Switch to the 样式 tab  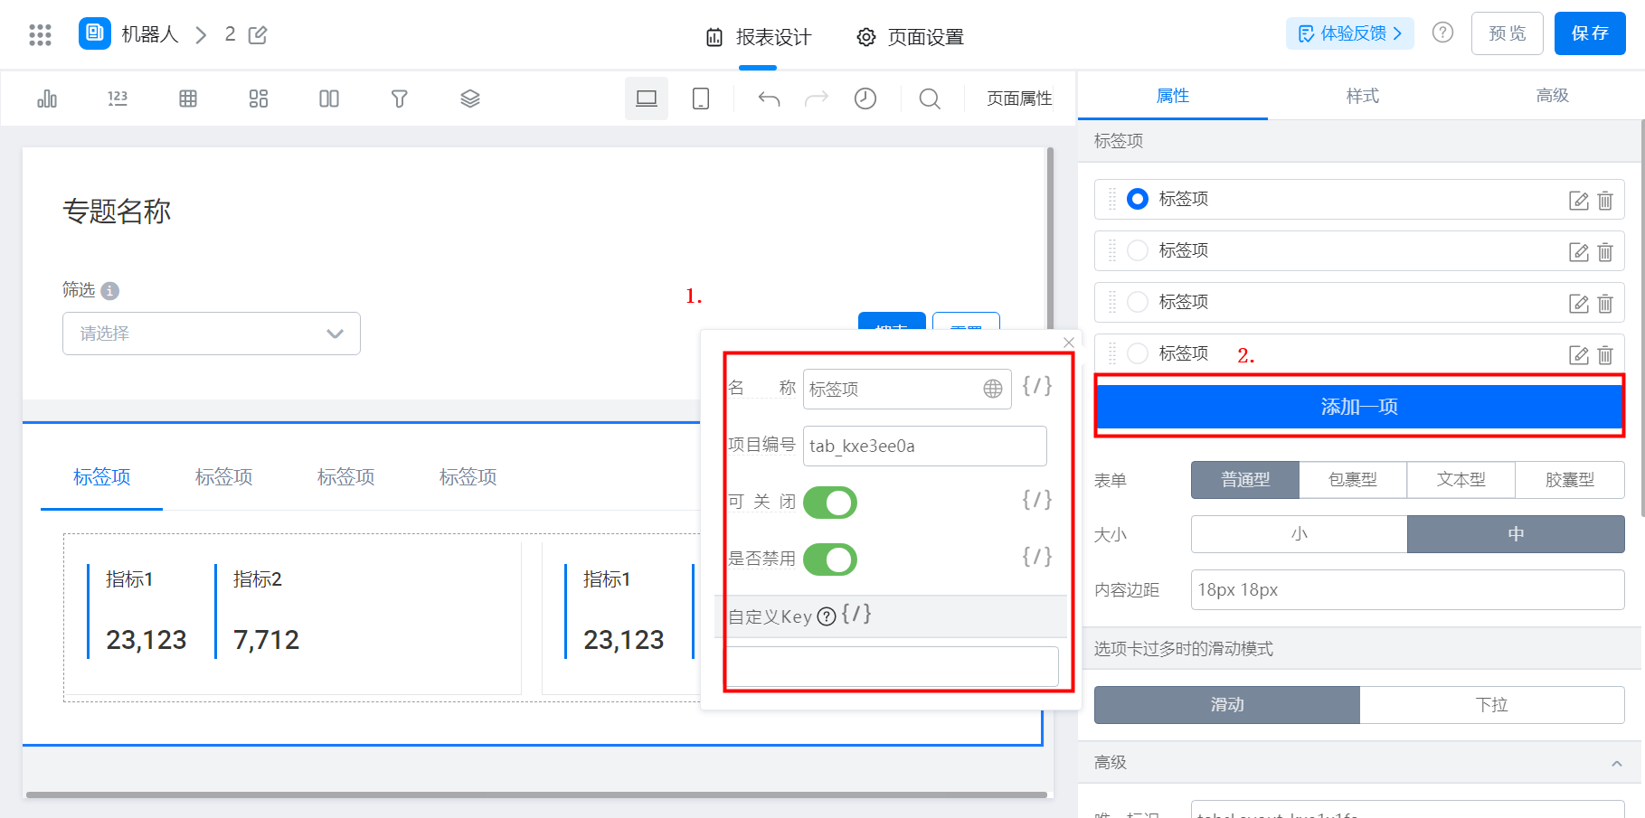click(1362, 96)
